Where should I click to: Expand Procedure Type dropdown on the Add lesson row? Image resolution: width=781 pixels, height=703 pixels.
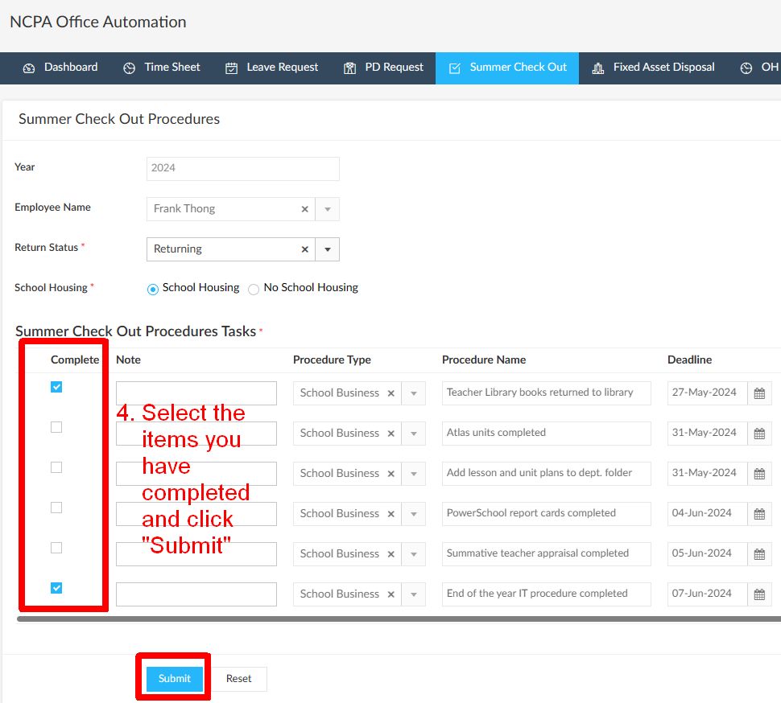click(414, 474)
